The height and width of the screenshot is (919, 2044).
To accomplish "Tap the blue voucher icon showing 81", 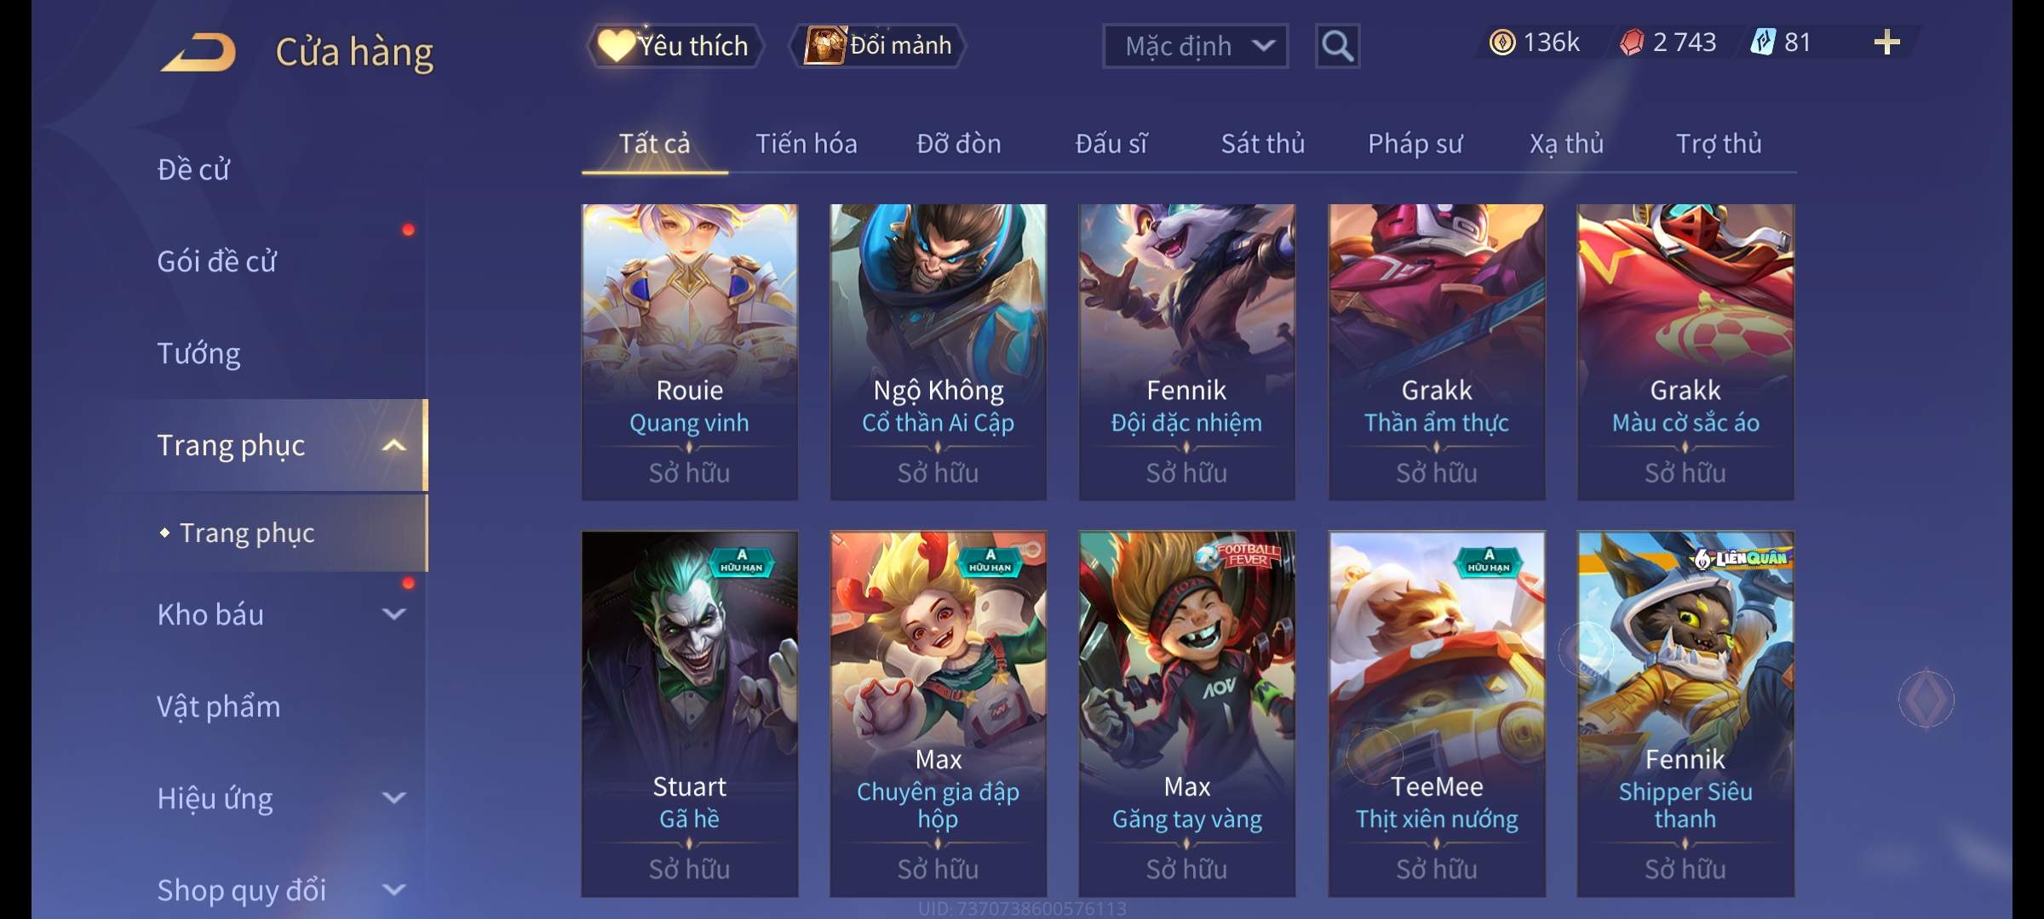I will point(1762,43).
